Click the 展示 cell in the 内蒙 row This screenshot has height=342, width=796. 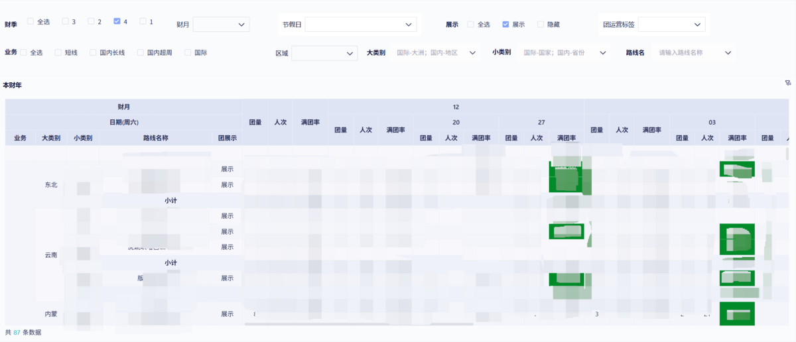click(x=228, y=313)
